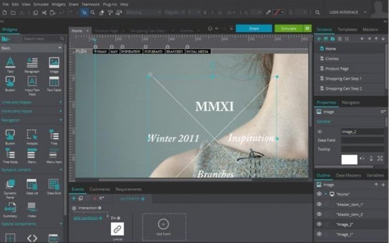Click the toolbar magnifier search icon
Viewport: 389px width, 243px height.
tap(317, 12)
